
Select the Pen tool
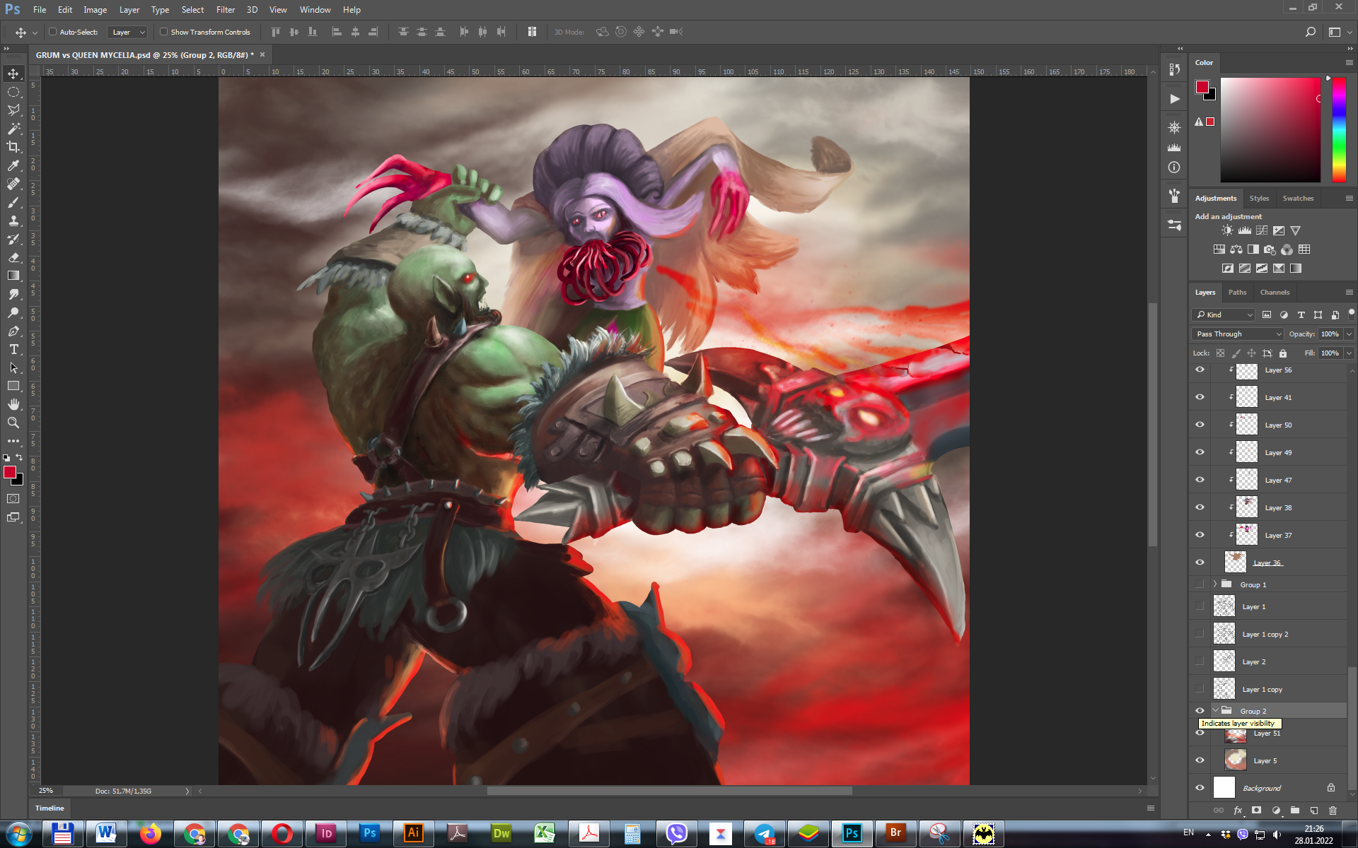pos(13,331)
